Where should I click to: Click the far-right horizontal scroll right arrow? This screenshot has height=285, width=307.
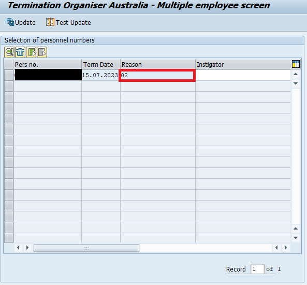pyautogui.click(x=286, y=248)
